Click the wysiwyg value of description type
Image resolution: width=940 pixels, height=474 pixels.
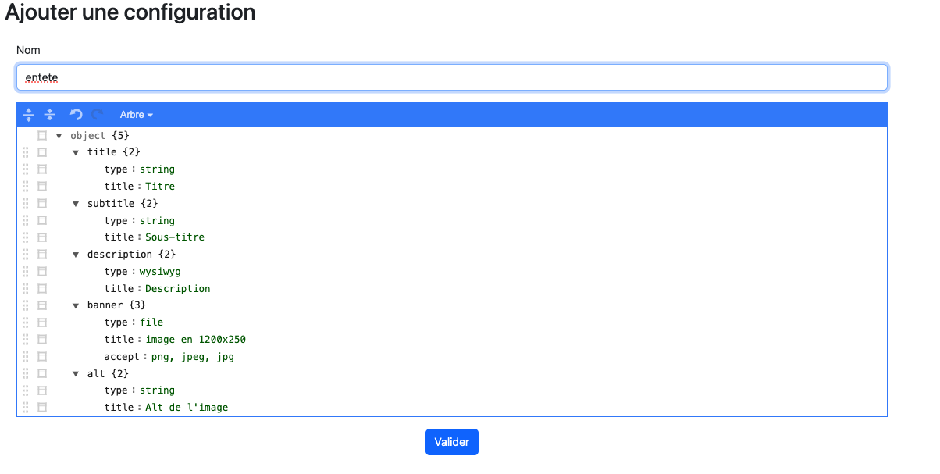point(160,272)
